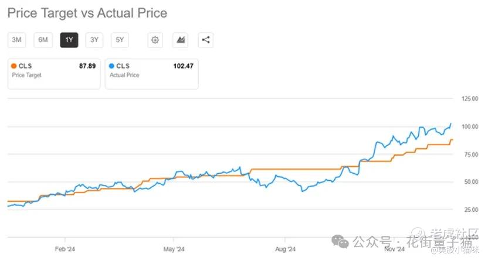488x261 pixels.
Task: Click the blue CLS Actual Price dot
Action: coord(112,66)
